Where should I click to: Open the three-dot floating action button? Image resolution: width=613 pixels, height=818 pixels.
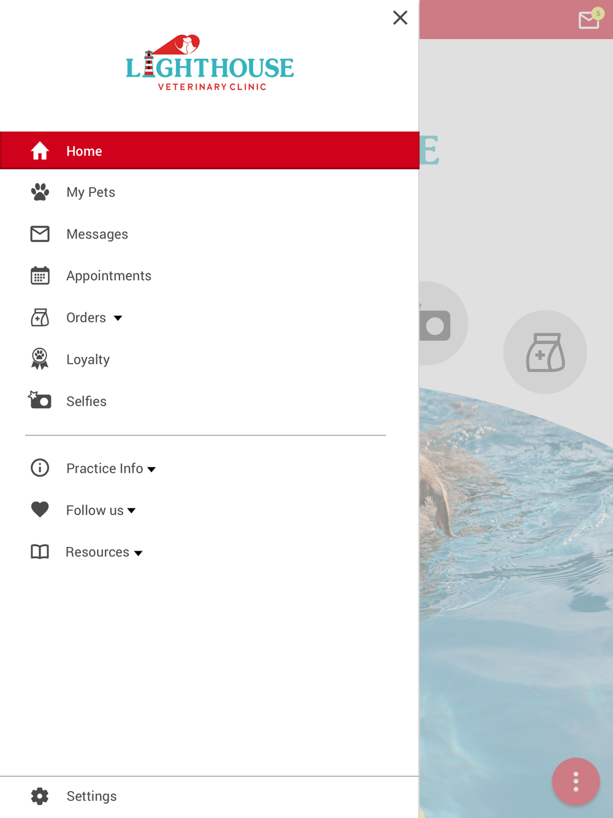[x=576, y=781]
